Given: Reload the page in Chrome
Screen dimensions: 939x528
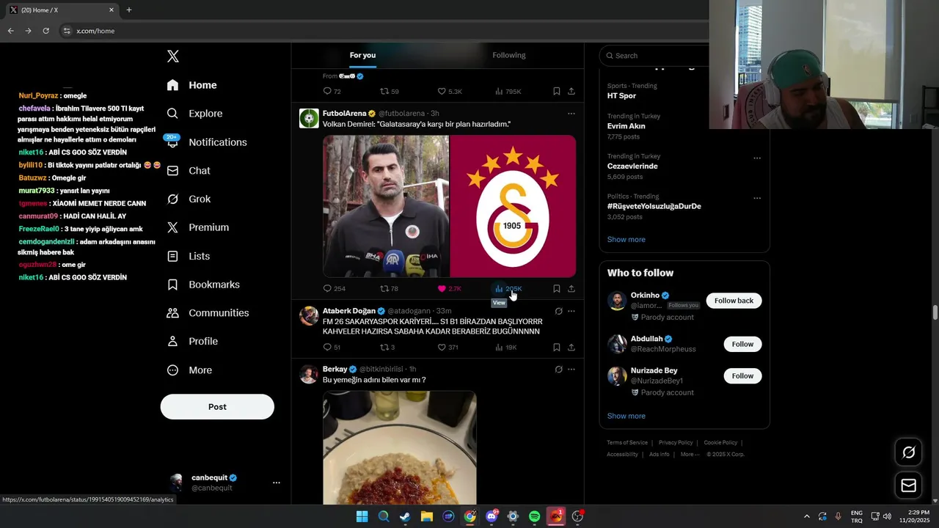Looking at the screenshot, I should (x=45, y=31).
